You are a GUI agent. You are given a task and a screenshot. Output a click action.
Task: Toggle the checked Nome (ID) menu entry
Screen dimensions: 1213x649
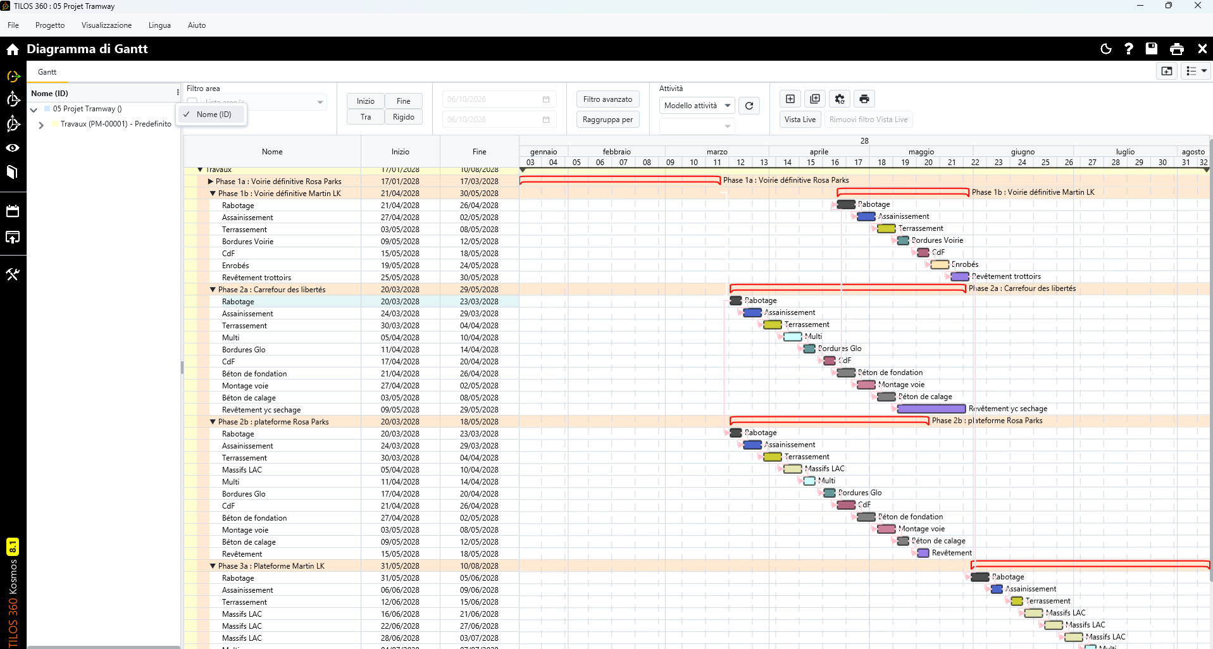click(213, 114)
